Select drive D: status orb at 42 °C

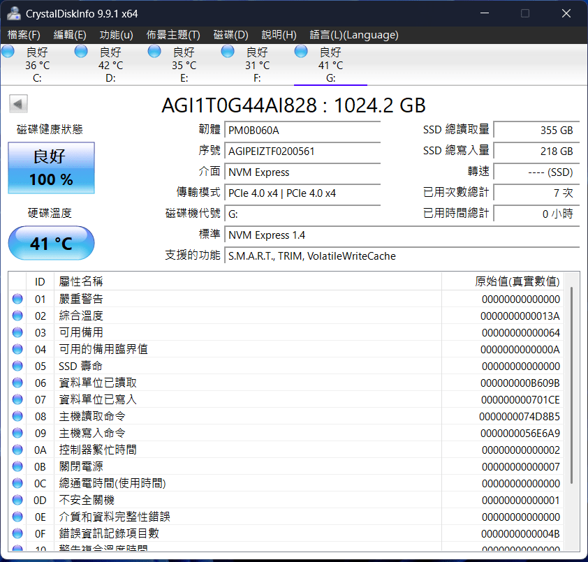(x=81, y=52)
